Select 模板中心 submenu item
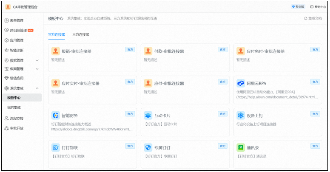 22,98
